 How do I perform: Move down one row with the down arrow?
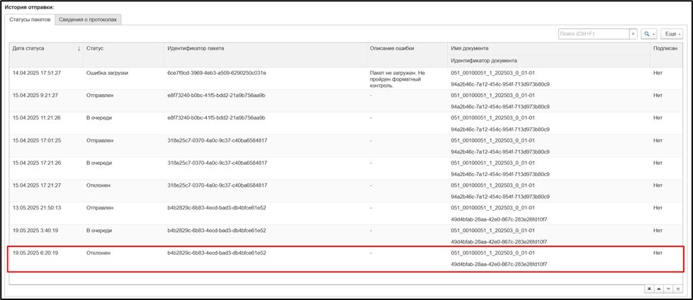pyautogui.click(x=667, y=289)
